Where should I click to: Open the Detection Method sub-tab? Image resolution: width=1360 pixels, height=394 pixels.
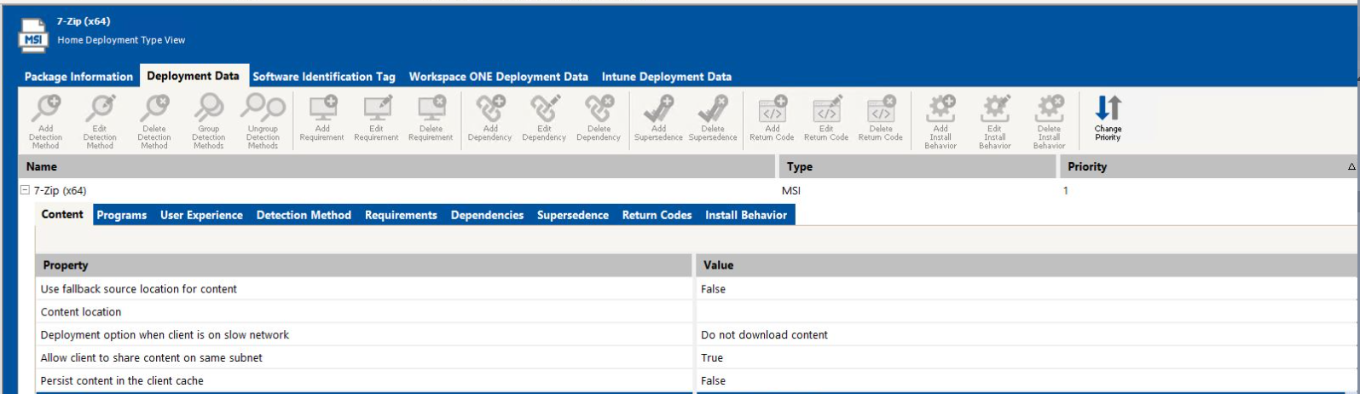click(304, 215)
